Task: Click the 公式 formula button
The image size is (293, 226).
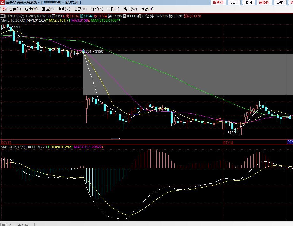Action: 280,3
